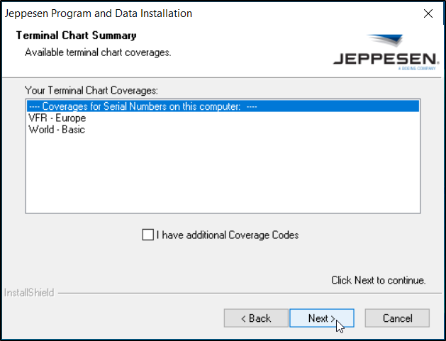The height and width of the screenshot is (341, 446).
Task: Select World - Basic coverage entry
Action: [x=57, y=130]
